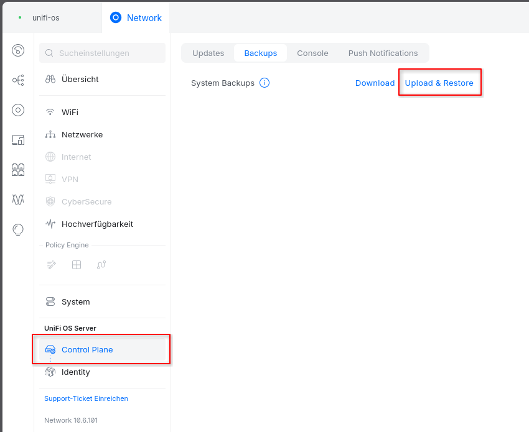Click the WiFi signal icon

[50, 112]
